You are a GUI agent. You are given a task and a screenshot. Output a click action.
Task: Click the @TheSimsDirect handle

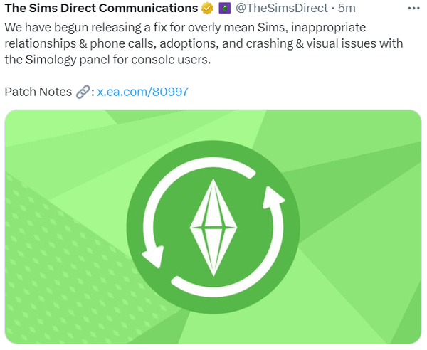(x=282, y=9)
